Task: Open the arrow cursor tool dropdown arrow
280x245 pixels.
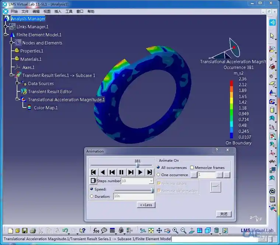Action: (x=276, y=39)
